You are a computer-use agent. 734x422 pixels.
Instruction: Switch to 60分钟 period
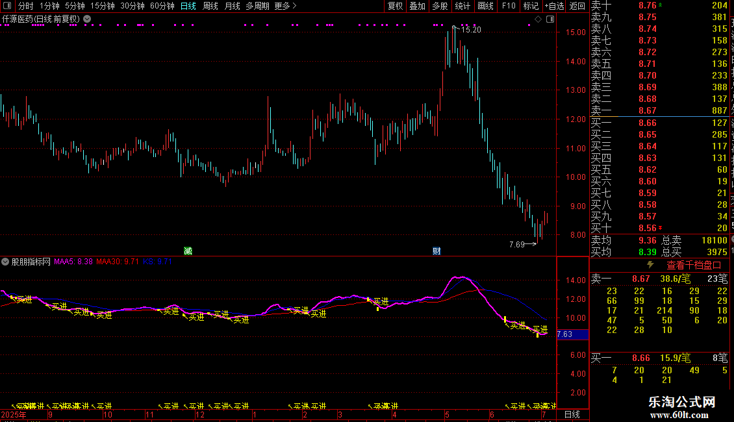point(162,6)
